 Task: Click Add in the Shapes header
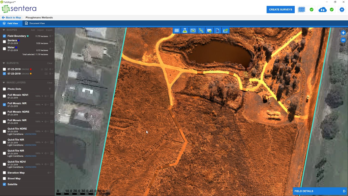tap(33, 30)
